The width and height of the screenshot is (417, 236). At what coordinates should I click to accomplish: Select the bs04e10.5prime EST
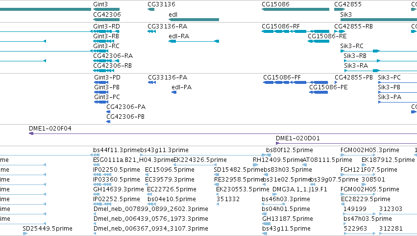151,204
